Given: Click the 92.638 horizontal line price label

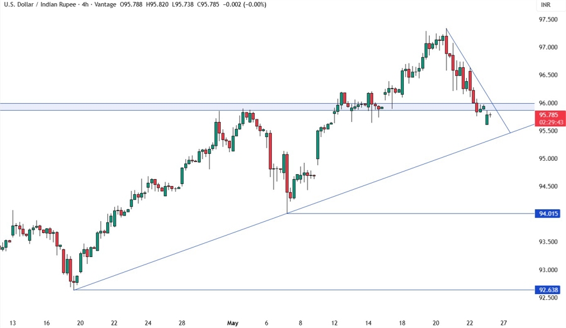Looking at the screenshot, I should click(x=548, y=290).
